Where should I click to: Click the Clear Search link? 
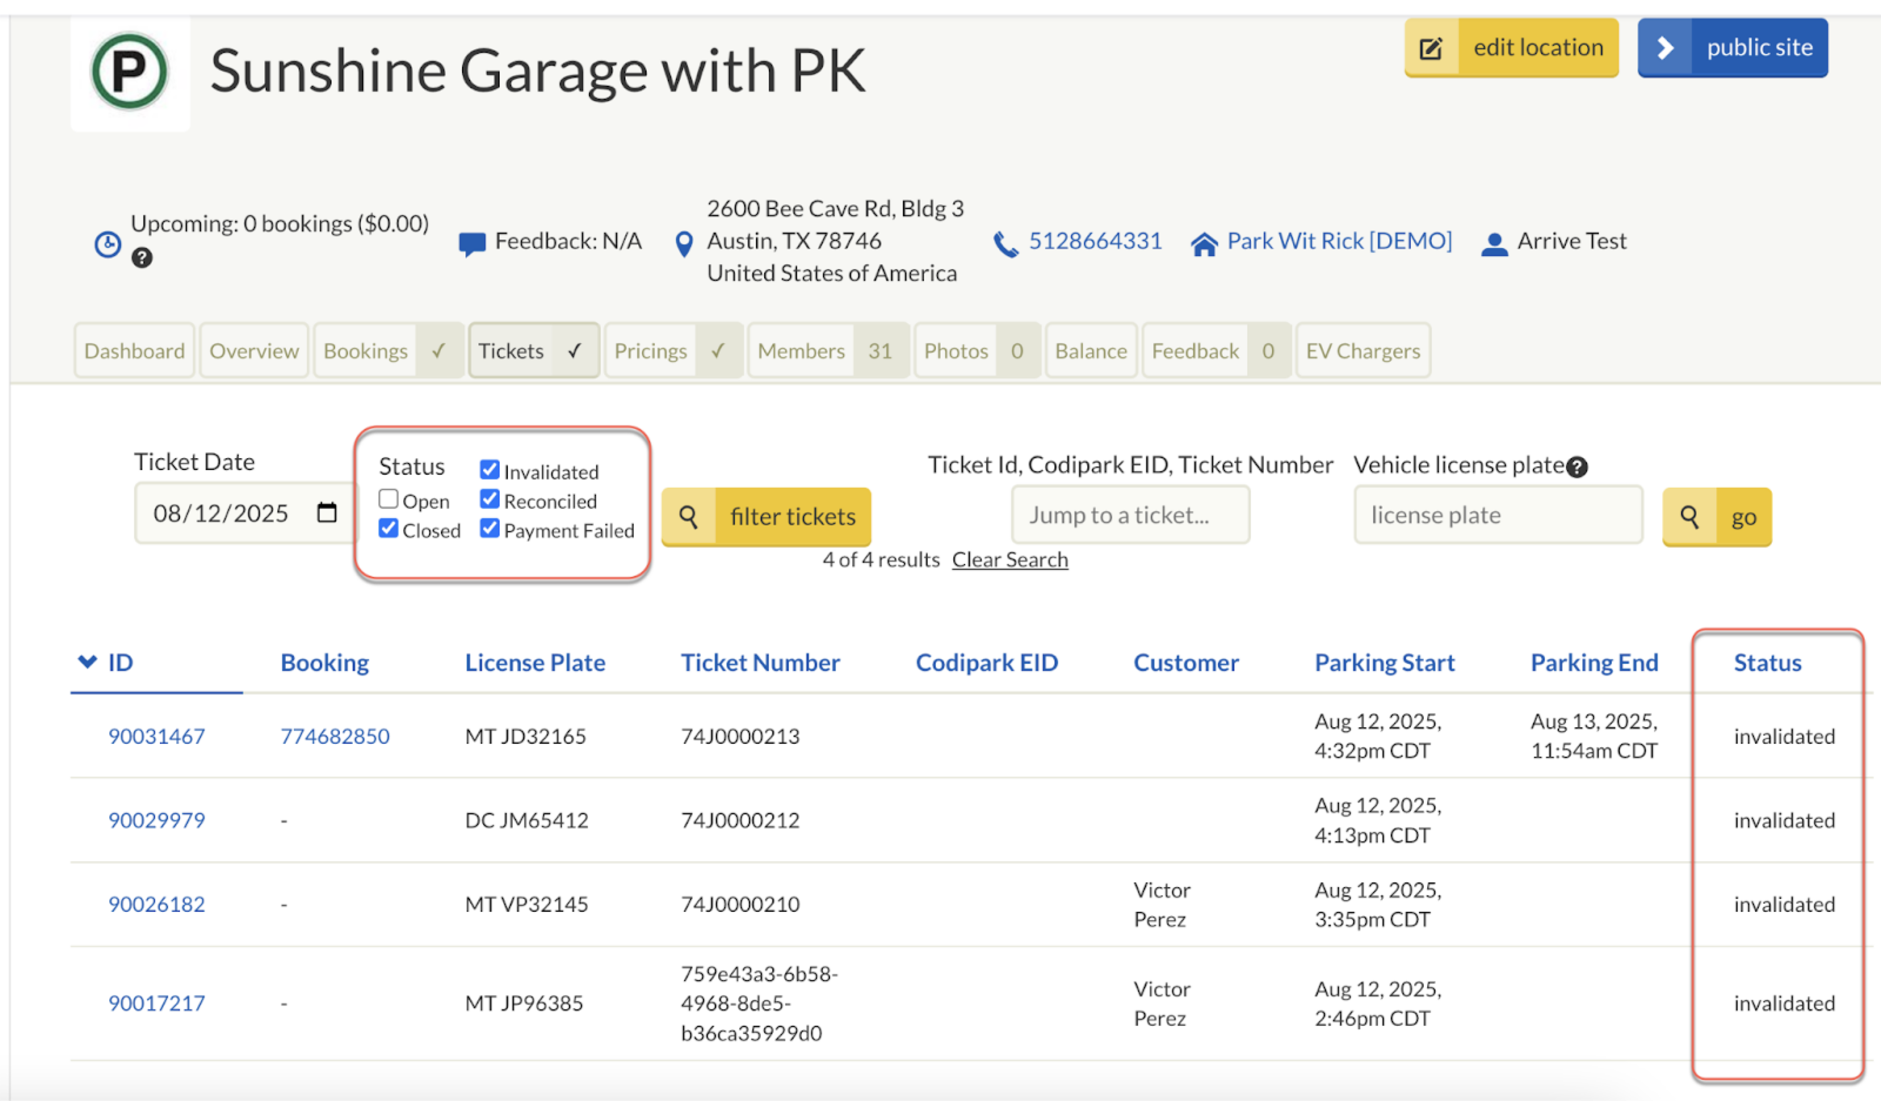pos(1009,559)
